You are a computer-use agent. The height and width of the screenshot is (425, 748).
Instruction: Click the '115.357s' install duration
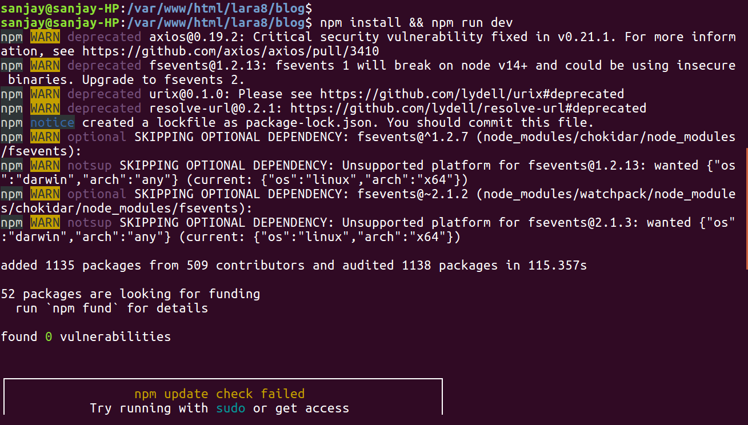click(557, 266)
